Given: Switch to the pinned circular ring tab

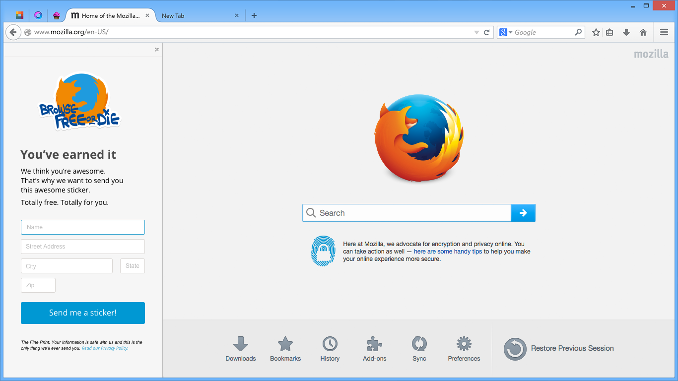Looking at the screenshot, I should point(38,15).
